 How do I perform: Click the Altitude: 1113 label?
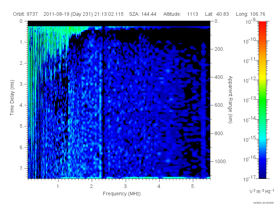181,14
